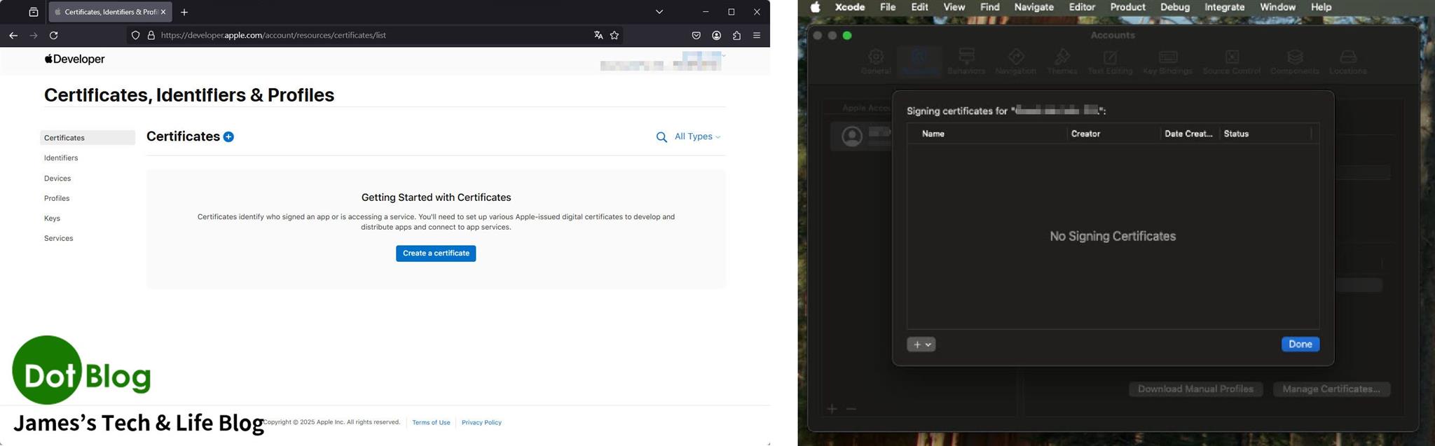Click the Create a certificate button
This screenshot has height=446, width=1435.
[436, 253]
